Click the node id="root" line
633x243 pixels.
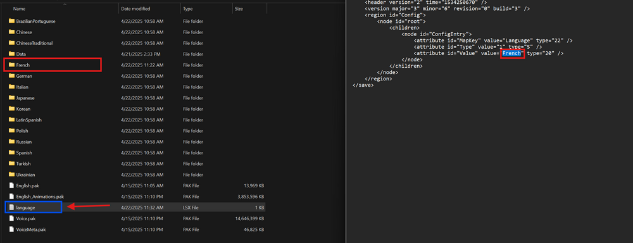(402, 21)
